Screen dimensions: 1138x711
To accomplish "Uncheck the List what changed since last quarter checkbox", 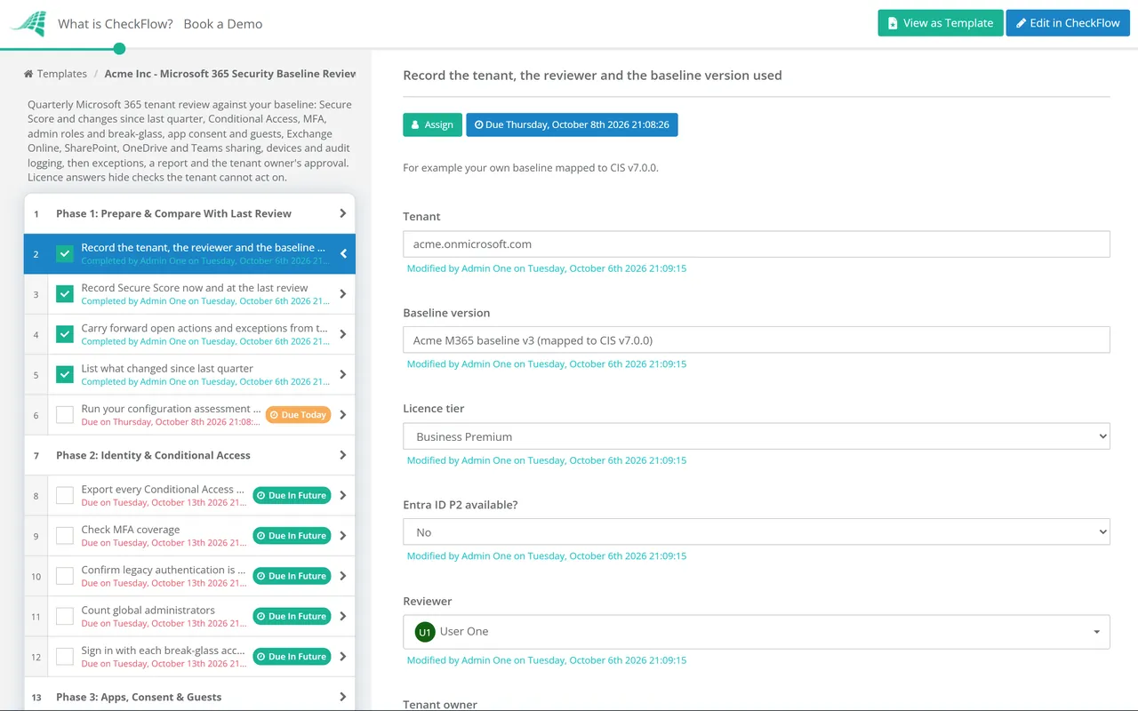I will tap(65, 374).
